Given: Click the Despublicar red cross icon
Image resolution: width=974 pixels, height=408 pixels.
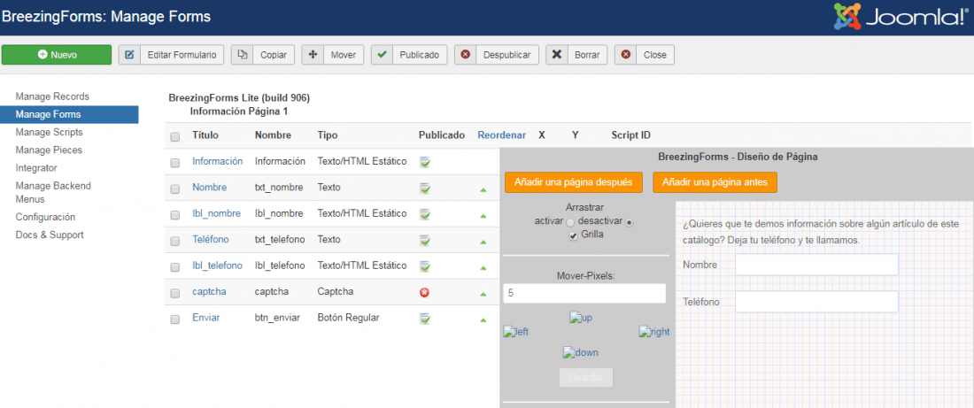Looking at the screenshot, I should [465, 55].
